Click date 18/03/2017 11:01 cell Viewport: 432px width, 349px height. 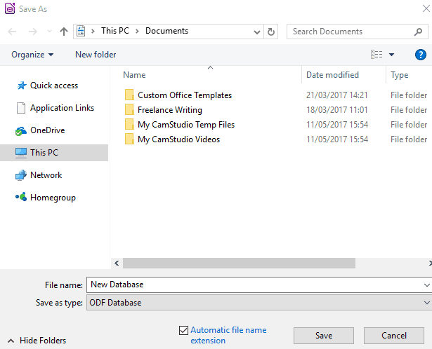[337, 110]
